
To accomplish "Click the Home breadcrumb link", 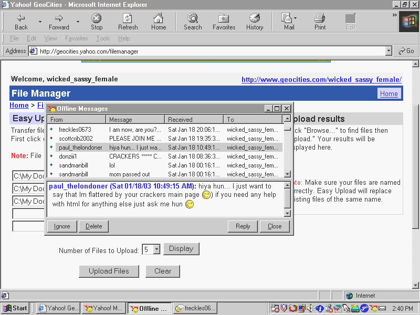I will [x=19, y=106].
